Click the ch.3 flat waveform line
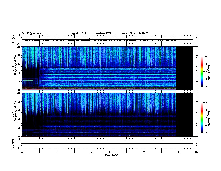This screenshot has width=221, height=171. (x=108, y=144)
